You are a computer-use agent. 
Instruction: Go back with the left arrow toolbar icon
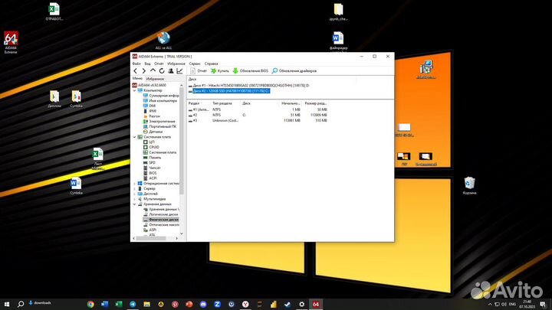click(136, 71)
